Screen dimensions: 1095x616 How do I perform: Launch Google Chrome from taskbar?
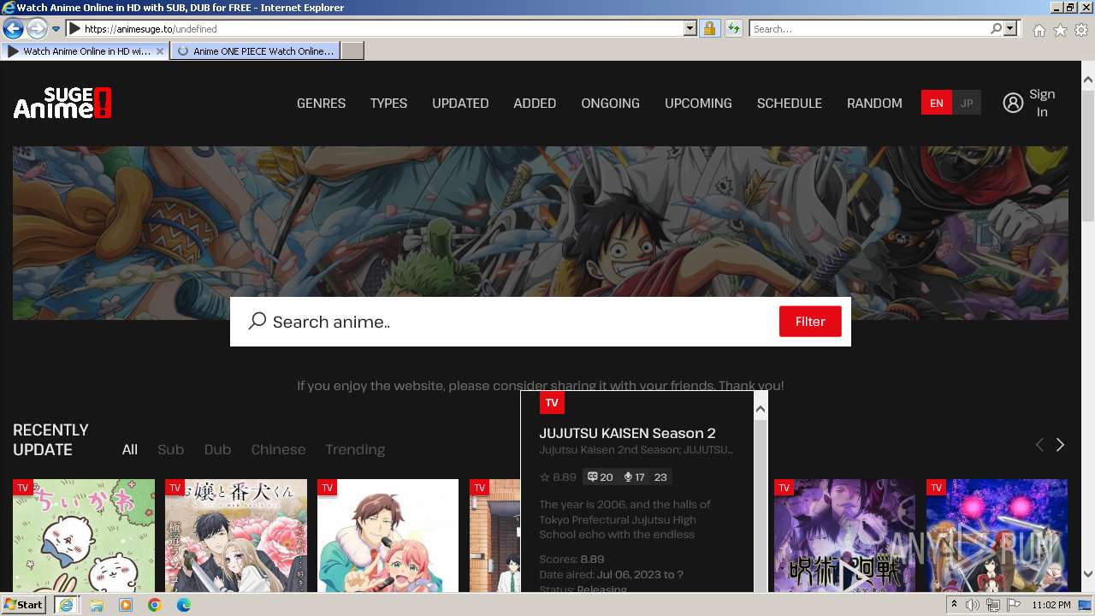pyautogui.click(x=155, y=605)
